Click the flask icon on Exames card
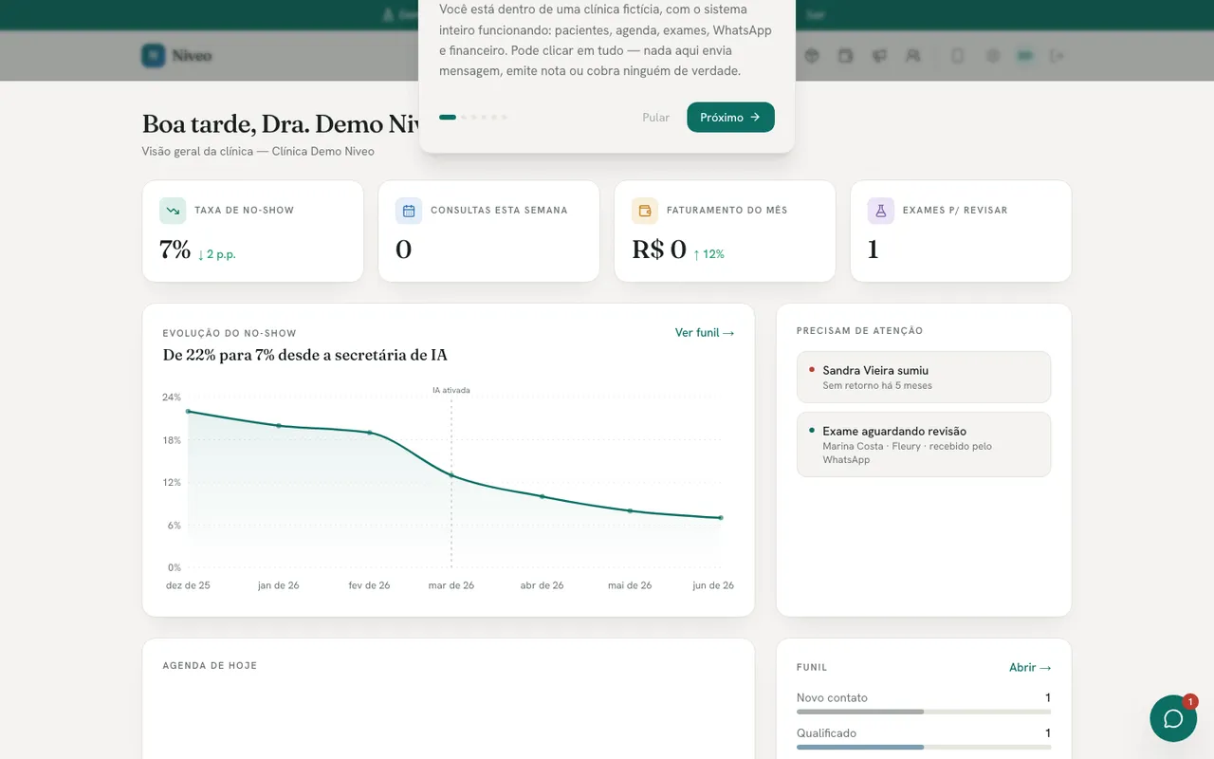Screen dimensions: 1214x759 [x=881, y=211]
